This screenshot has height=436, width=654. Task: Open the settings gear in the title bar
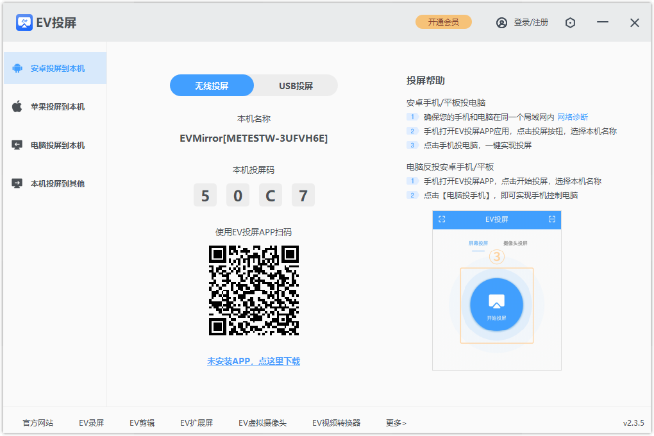click(570, 22)
